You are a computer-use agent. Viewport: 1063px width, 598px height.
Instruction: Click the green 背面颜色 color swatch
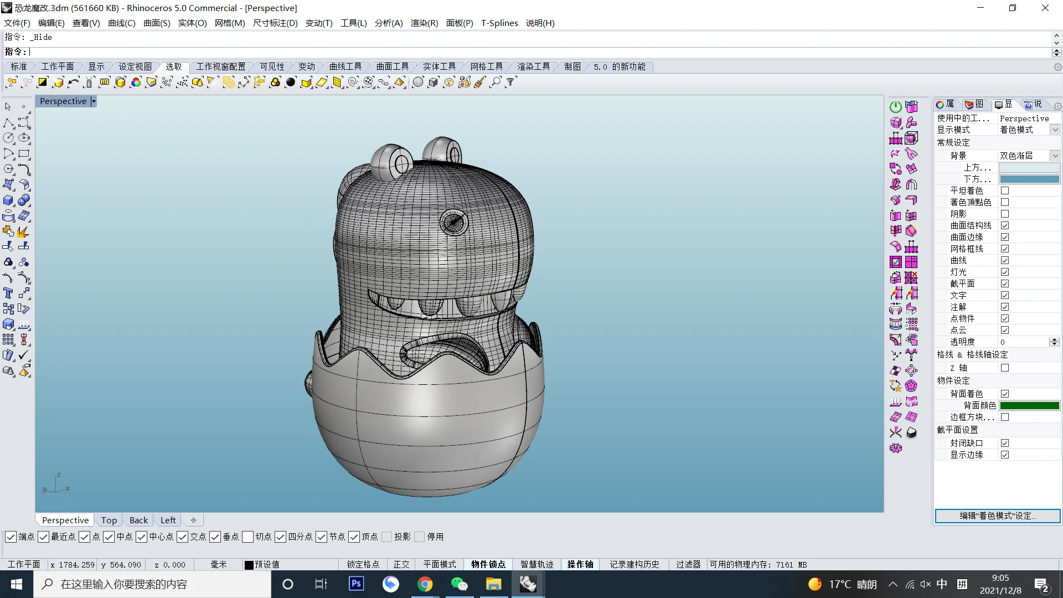pyautogui.click(x=1029, y=405)
